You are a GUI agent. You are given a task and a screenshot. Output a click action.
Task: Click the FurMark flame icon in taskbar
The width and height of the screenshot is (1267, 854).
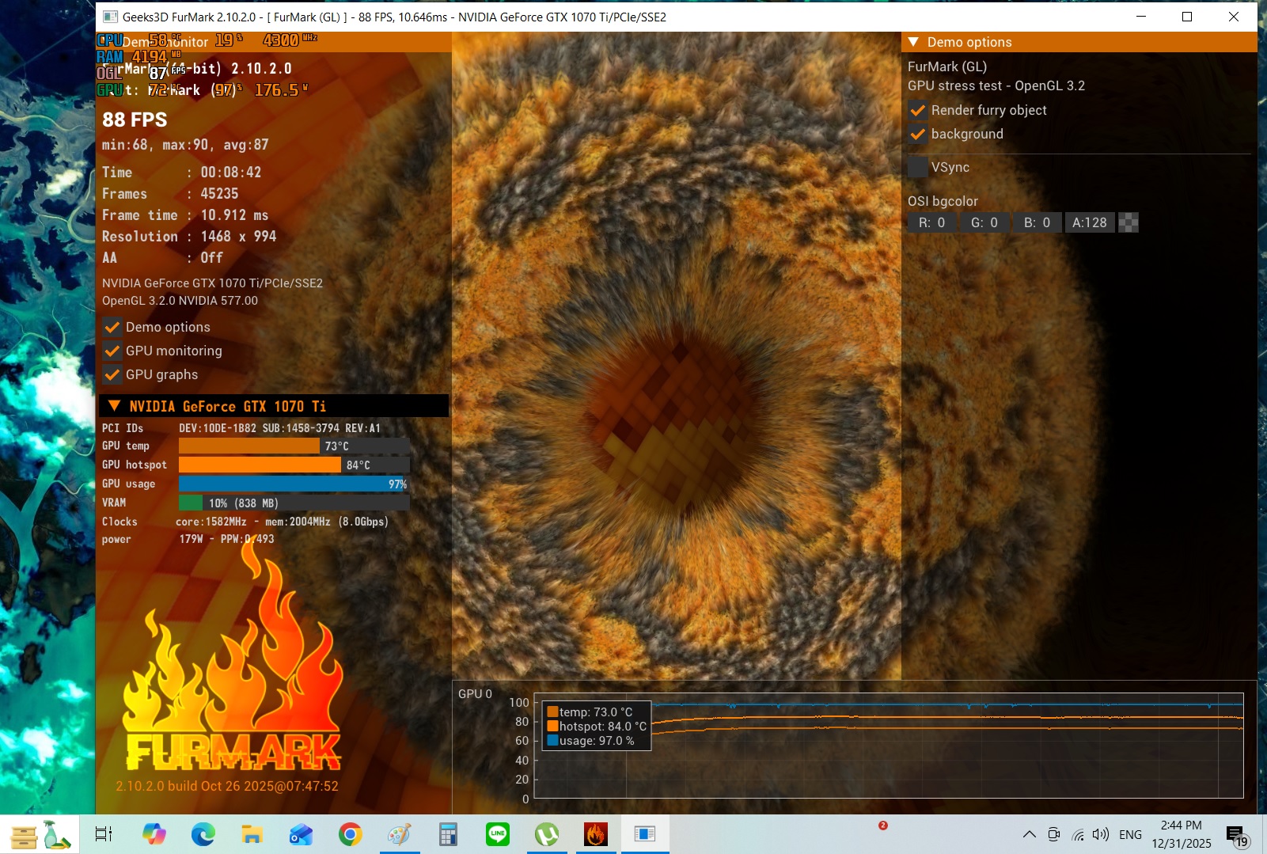tap(595, 834)
